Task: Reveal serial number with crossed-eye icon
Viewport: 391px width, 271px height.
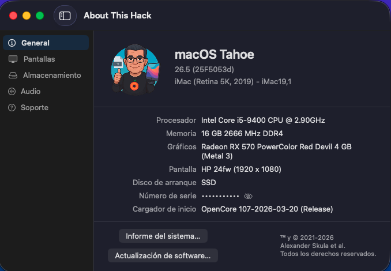Action: point(248,196)
